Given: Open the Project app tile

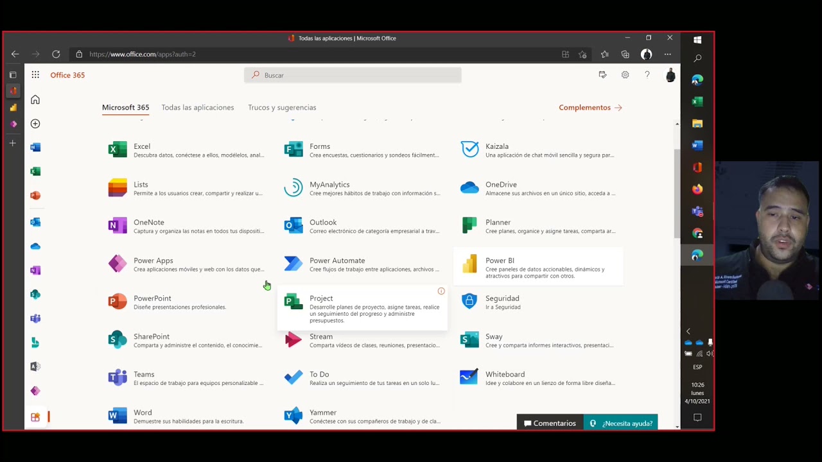Looking at the screenshot, I should (362, 307).
